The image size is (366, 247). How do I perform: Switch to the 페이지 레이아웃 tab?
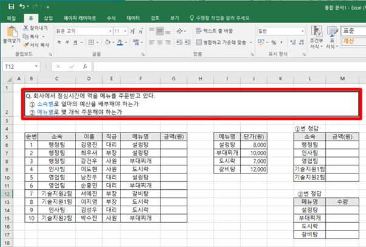click(x=80, y=18)
